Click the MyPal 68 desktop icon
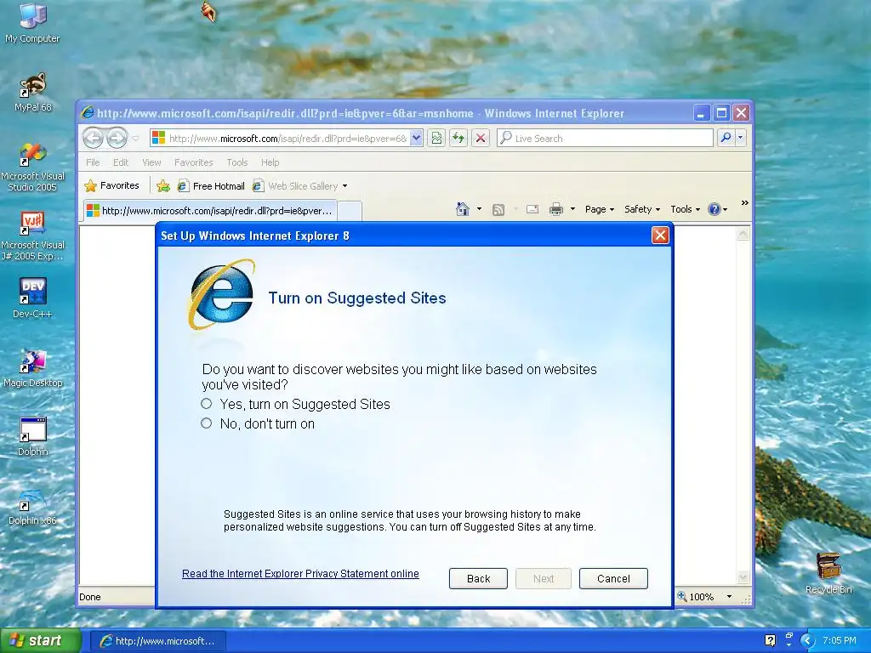The height and width of the screenshot is (653, 871). 33,93
